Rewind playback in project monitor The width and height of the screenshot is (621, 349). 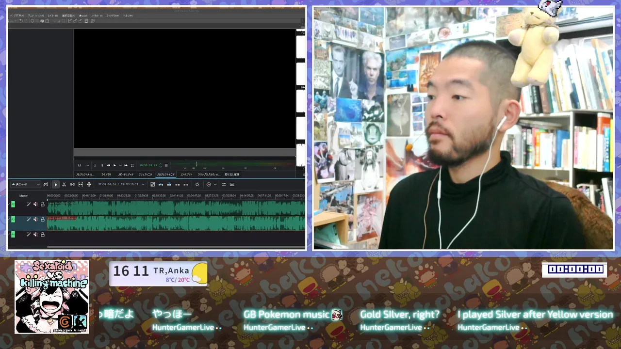point(109,165)
